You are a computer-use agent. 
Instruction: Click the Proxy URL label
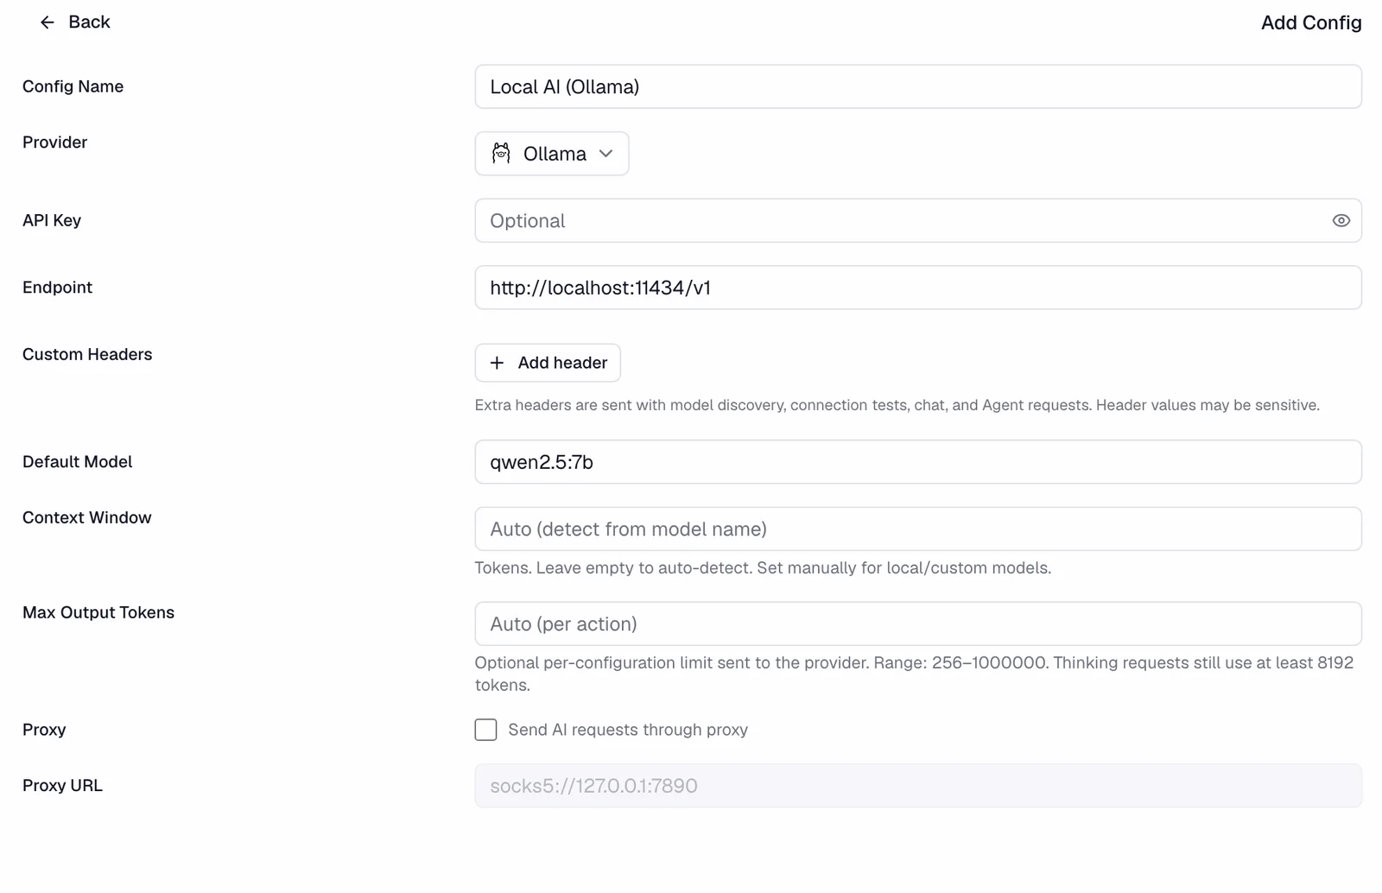[63, 786]
